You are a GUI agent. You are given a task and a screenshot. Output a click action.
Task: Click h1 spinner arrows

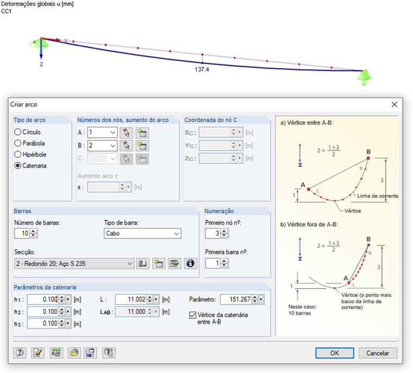(61, 299)
